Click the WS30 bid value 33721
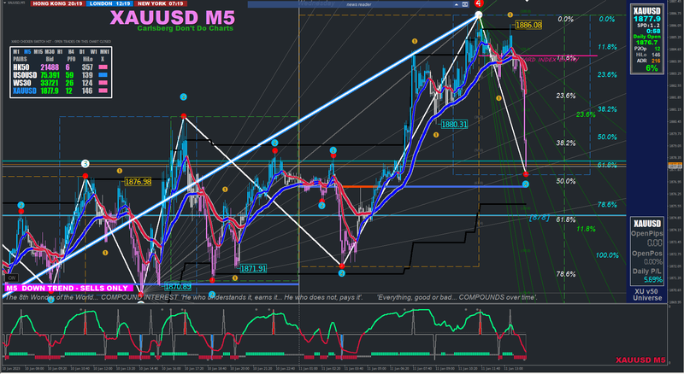Image resolution: width=684 pixels, height=374 pixels. tap(50, 83)
